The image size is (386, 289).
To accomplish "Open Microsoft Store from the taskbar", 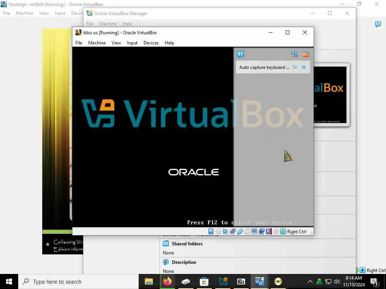I will (x=204, y=281).
